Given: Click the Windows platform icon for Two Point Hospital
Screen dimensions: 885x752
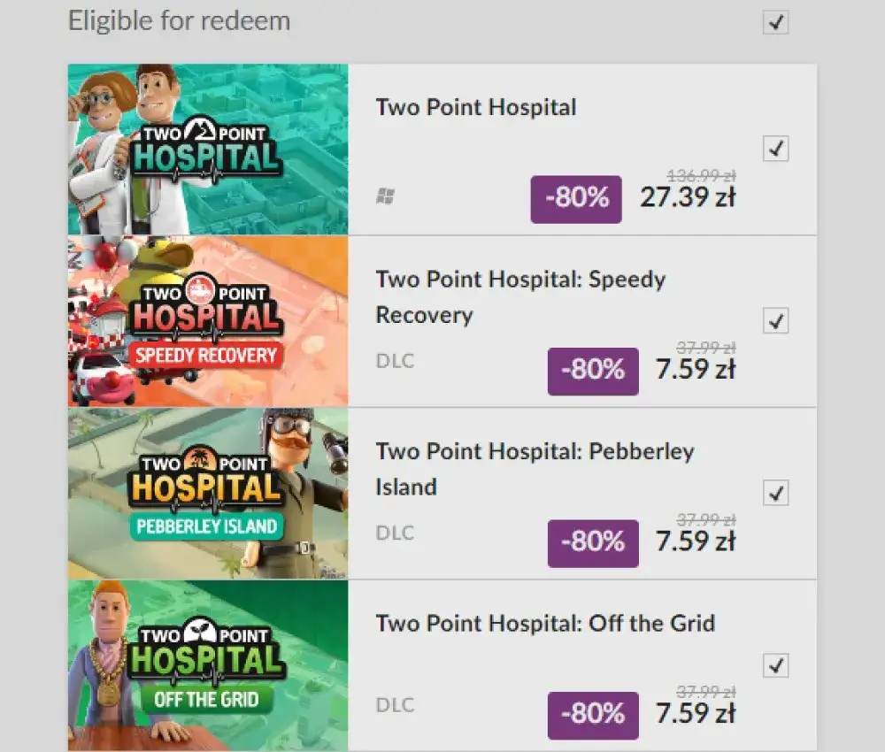Looking at the screenshot, I should click(x=387, y=196).
